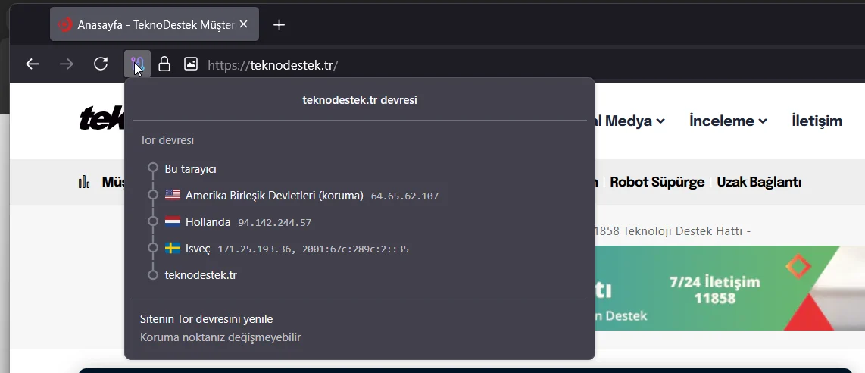Click Sitenin Tor devresini yenile
Image resolution: width=865 pixels, height=373 pixels.
206,319
